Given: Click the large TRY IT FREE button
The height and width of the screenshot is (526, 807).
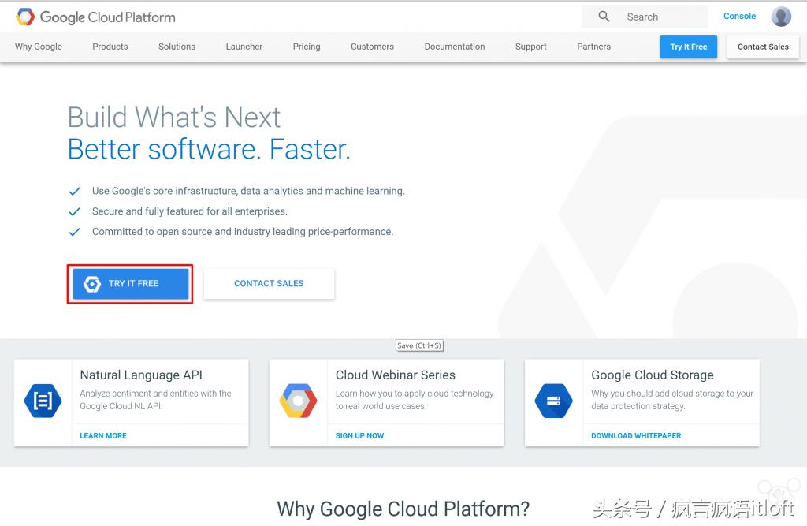Looking at the screenshot, I should point(131,283).
